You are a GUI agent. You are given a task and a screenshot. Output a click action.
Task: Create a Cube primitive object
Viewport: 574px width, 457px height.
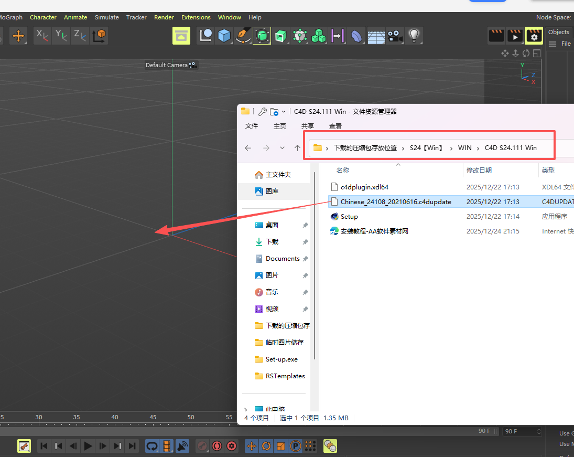point(224,36)
